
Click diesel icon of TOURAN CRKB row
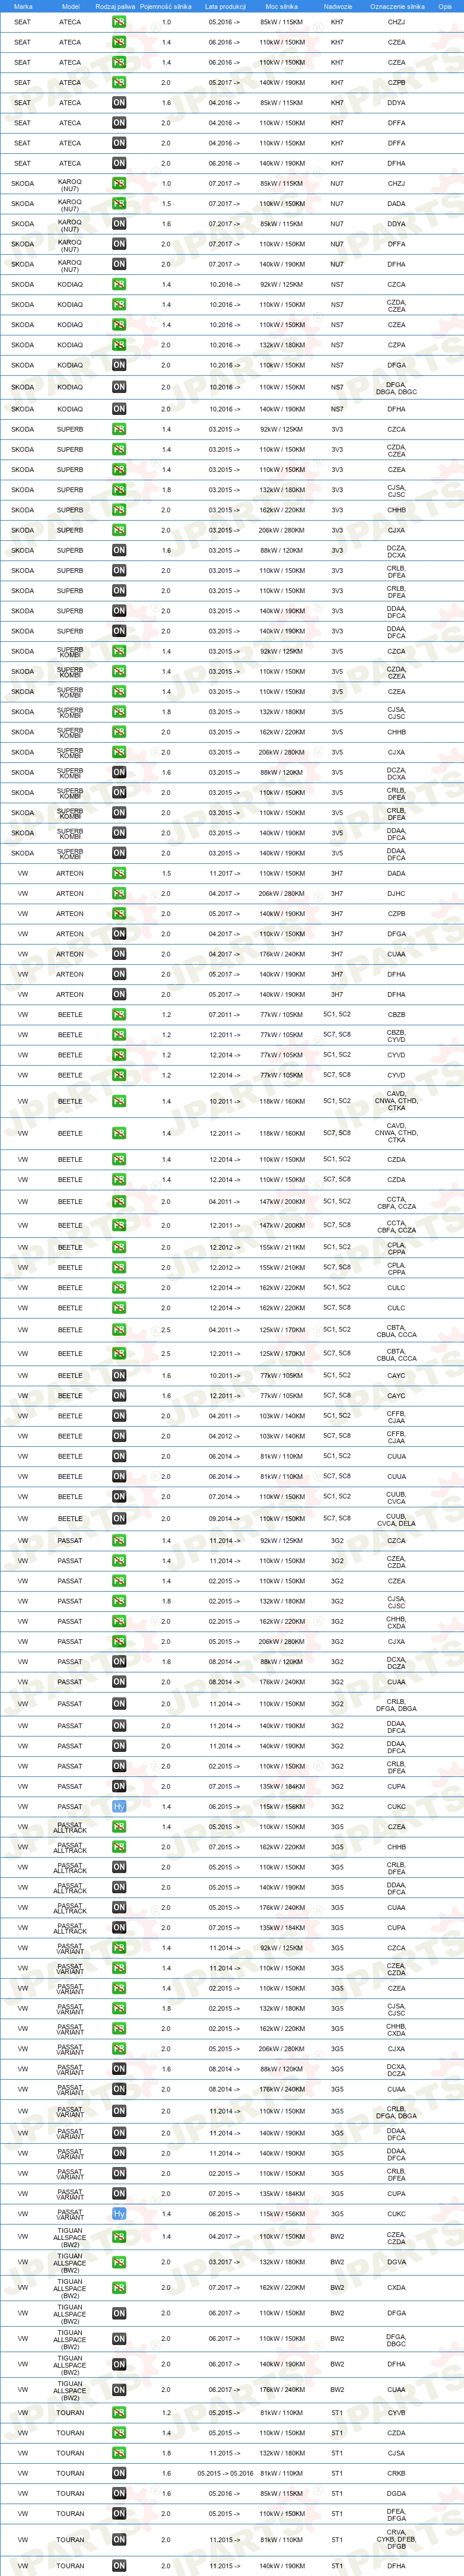119,2473
